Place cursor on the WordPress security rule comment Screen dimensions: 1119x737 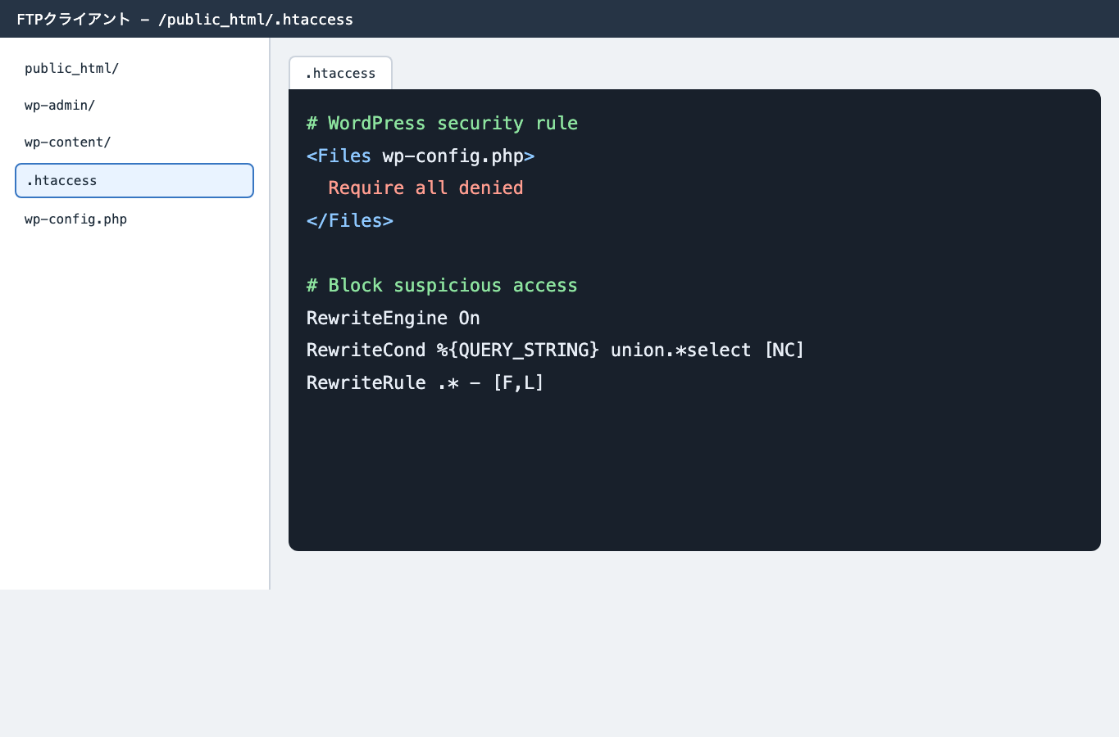[442, 123]
